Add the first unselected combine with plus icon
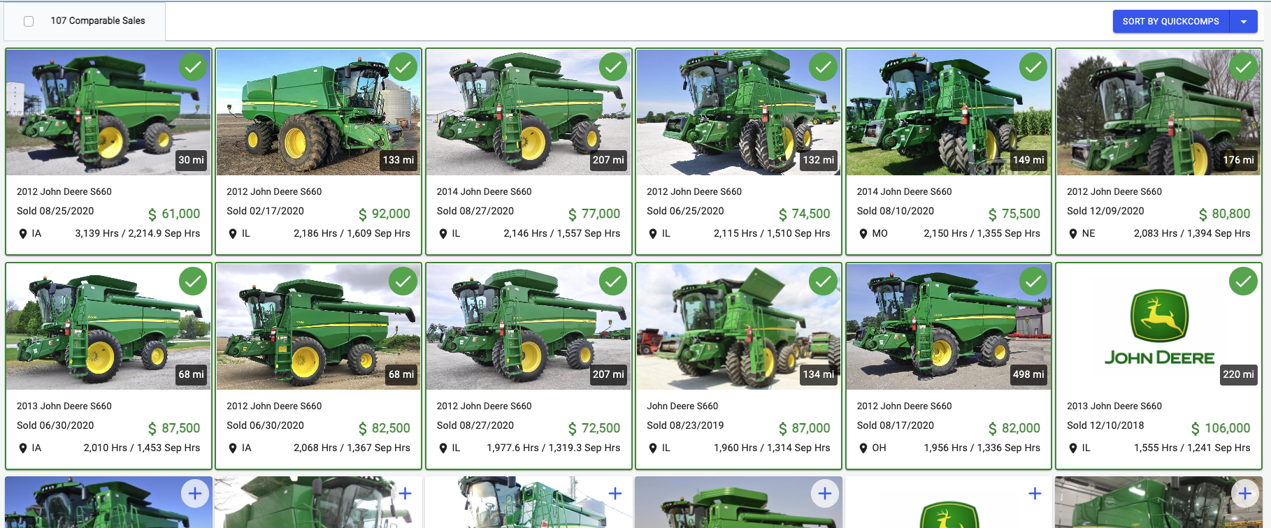 pos(195,494)
